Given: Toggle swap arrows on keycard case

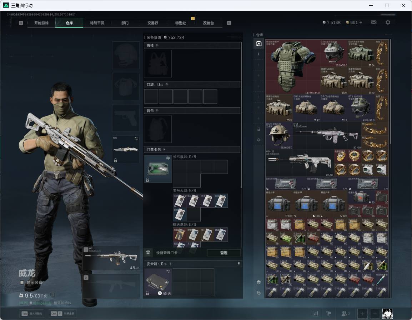Looking at the screenshot, I should (x=168, y=158).
